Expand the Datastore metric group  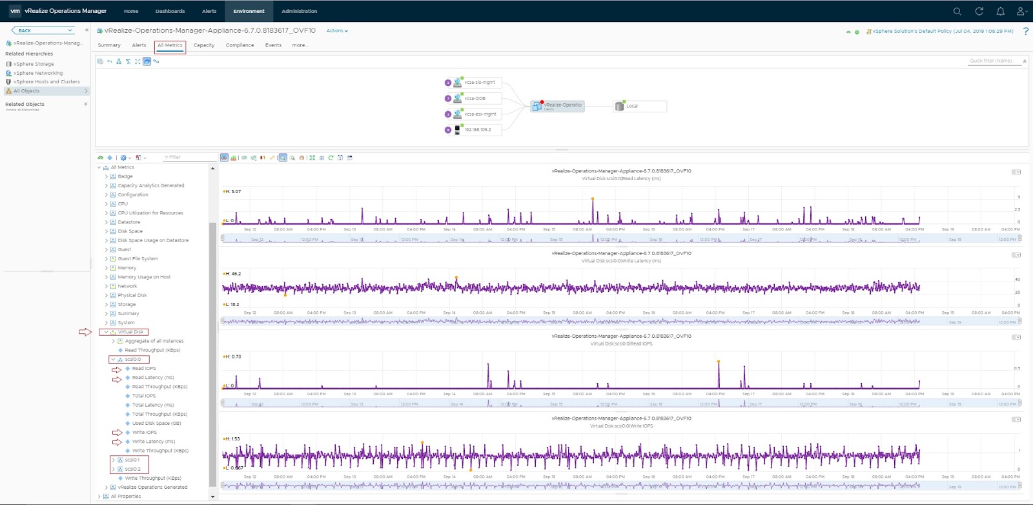point(107,222)
